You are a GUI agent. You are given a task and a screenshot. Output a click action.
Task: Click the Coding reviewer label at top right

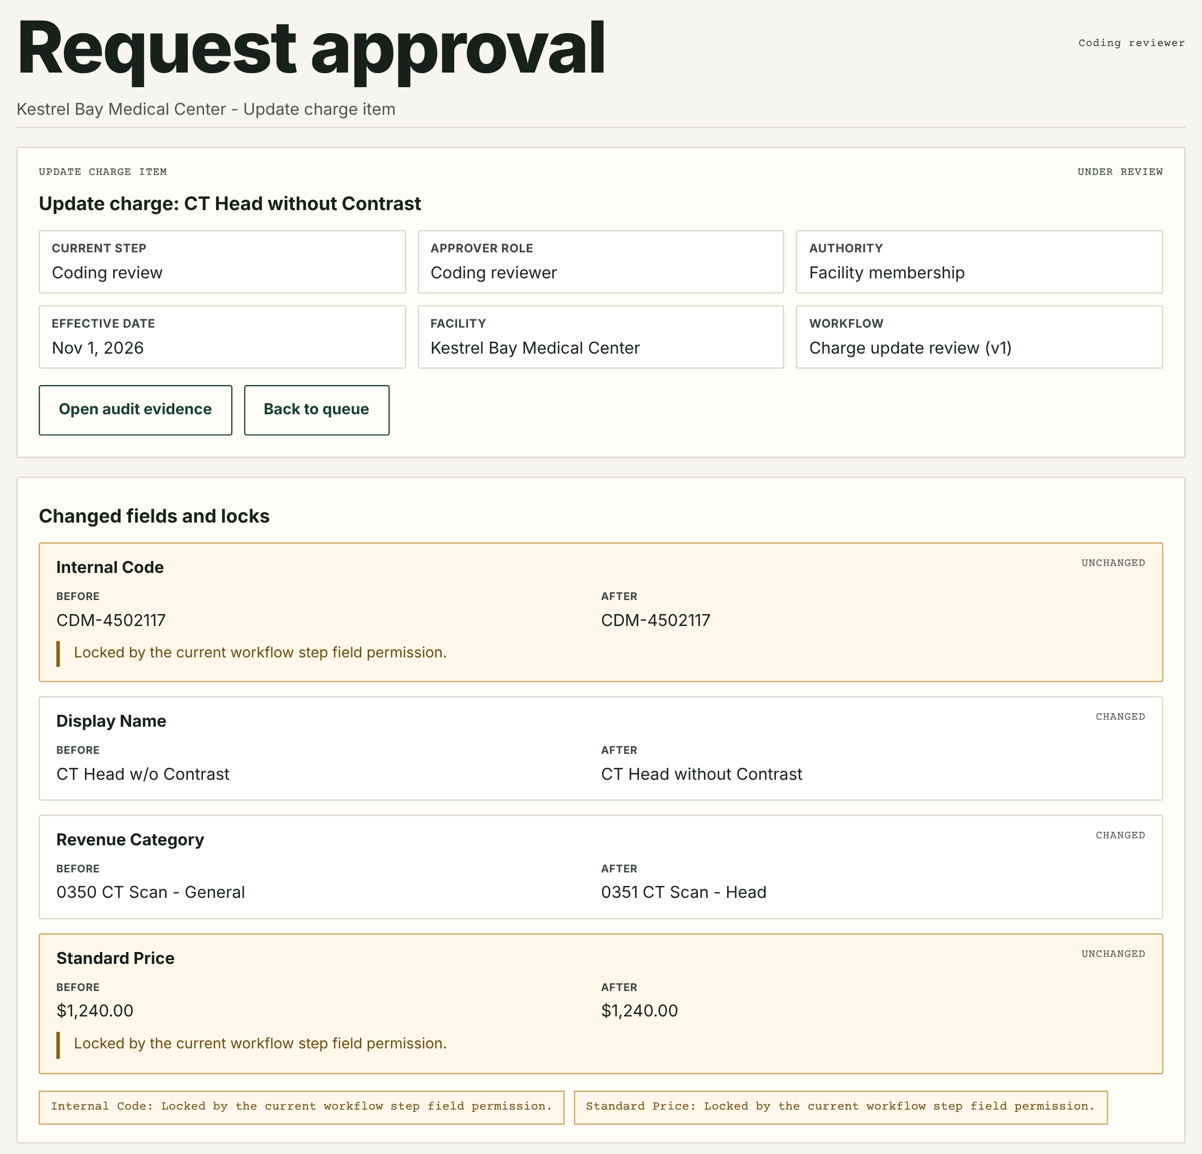coord(1132,43)
